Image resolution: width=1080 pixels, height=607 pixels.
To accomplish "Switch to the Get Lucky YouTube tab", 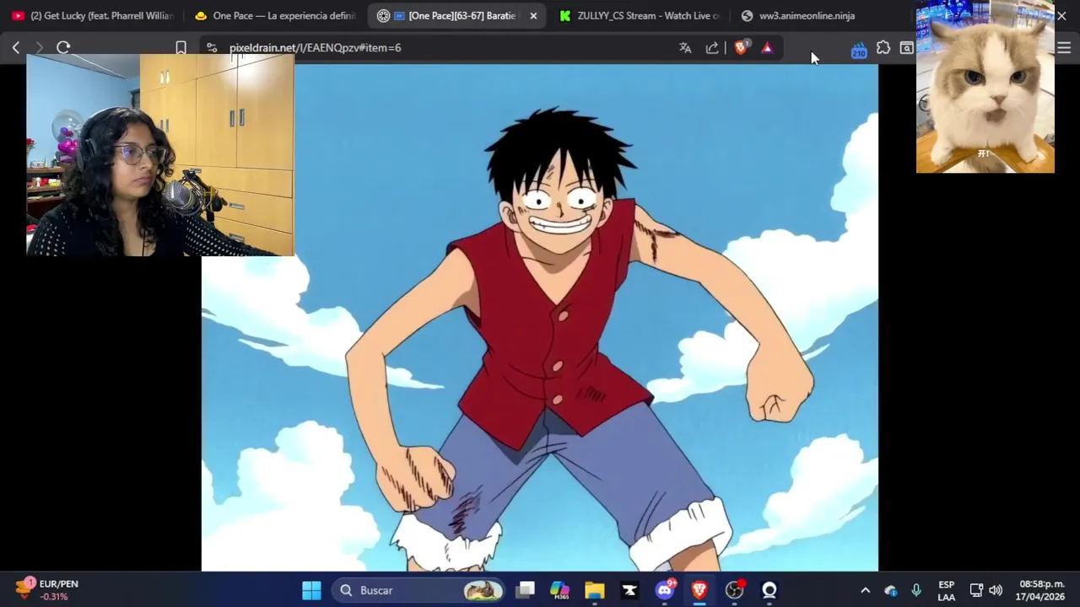I will 92,16.
